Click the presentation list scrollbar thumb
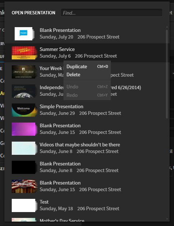 pyautogui.click(x=167, y=74)
